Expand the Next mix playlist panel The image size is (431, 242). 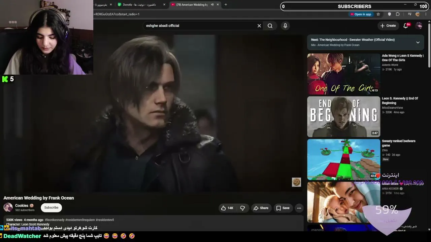click(x=418, y=42)
